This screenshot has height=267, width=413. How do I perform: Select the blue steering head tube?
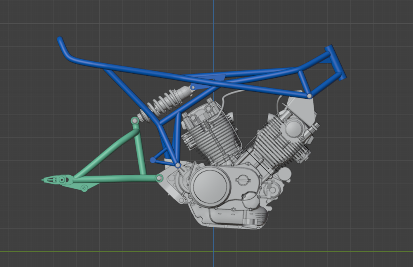point(336,62)
